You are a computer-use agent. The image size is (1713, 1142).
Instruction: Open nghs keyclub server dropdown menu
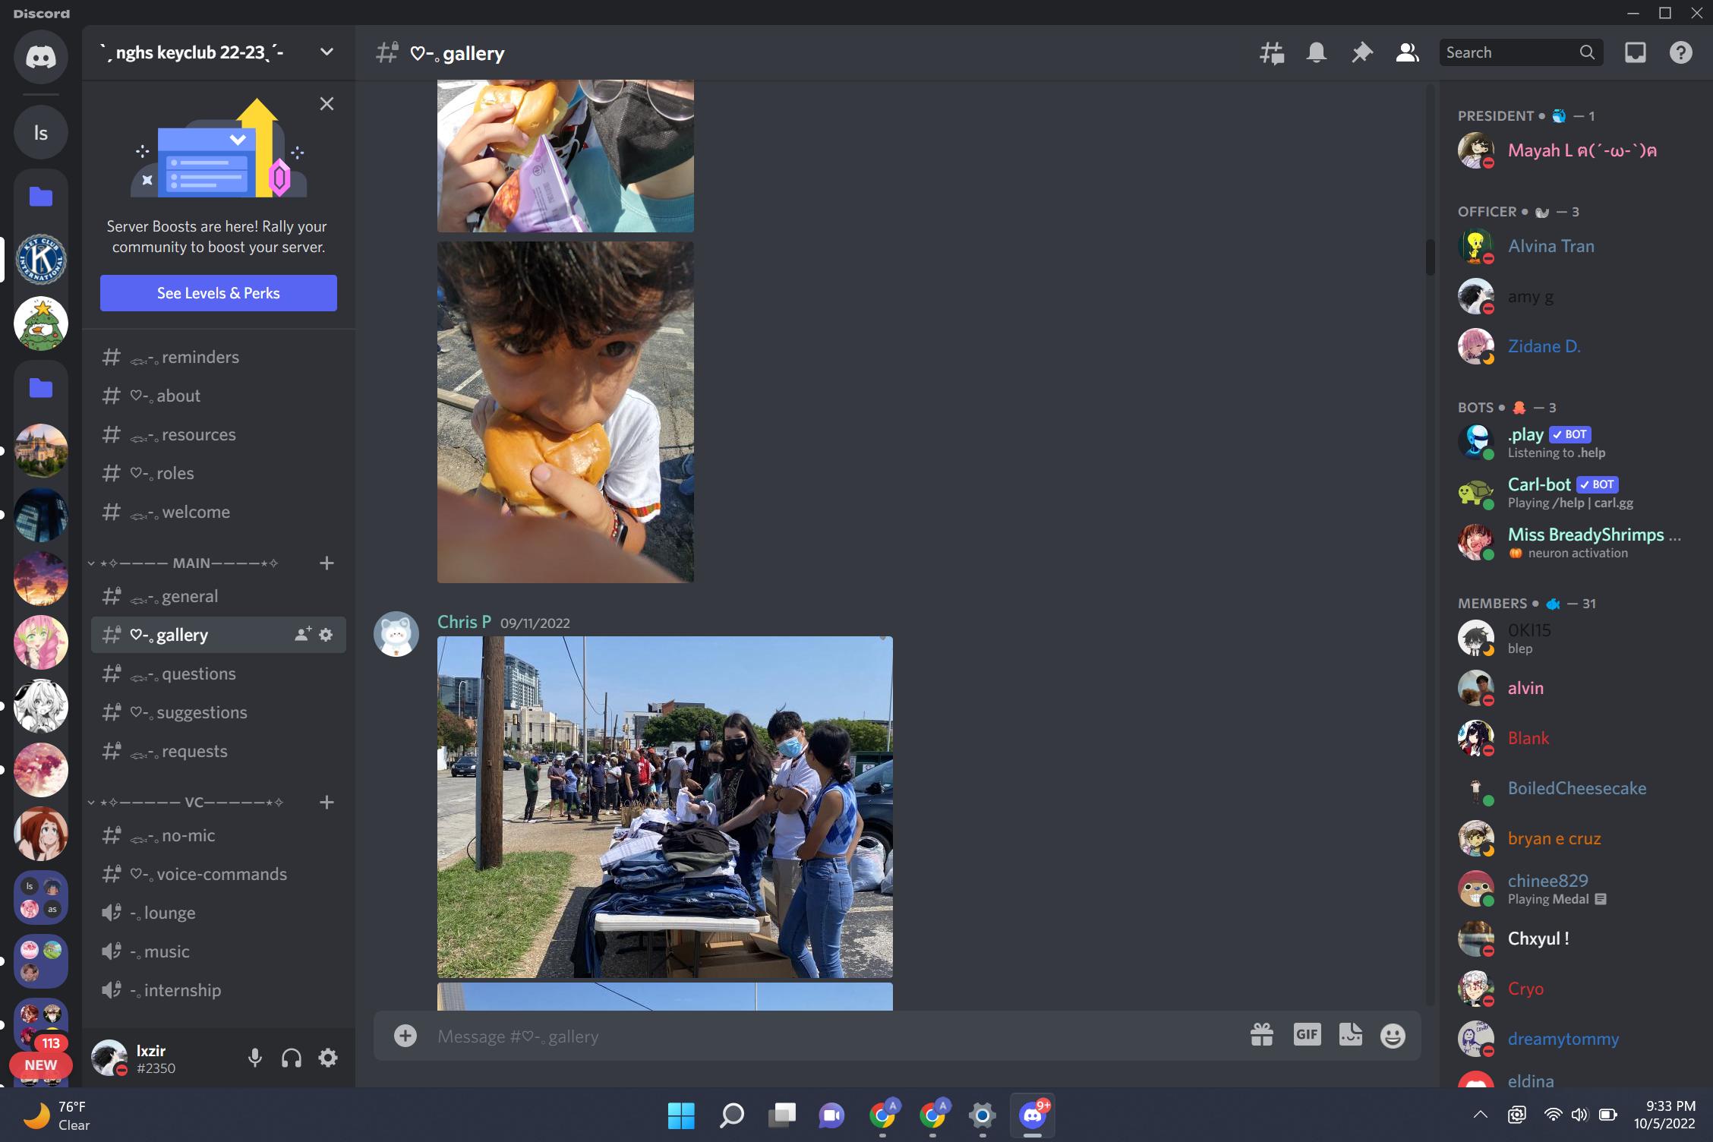327,52
